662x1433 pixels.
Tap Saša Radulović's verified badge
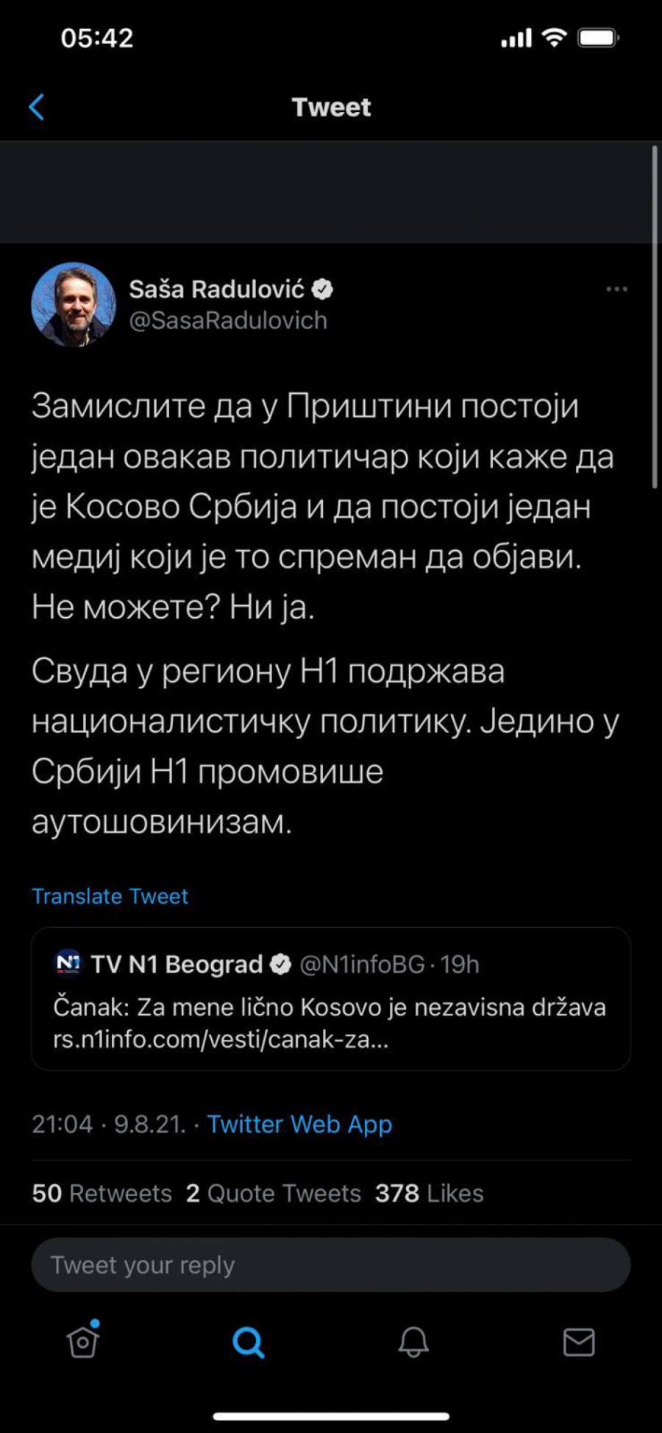(323, 289)
